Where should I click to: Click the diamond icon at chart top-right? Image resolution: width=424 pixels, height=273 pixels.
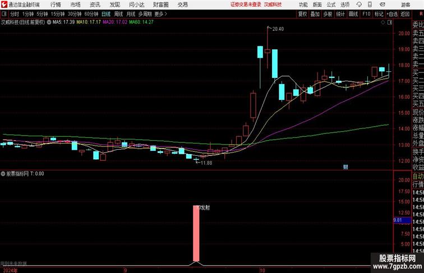(383, 22)
